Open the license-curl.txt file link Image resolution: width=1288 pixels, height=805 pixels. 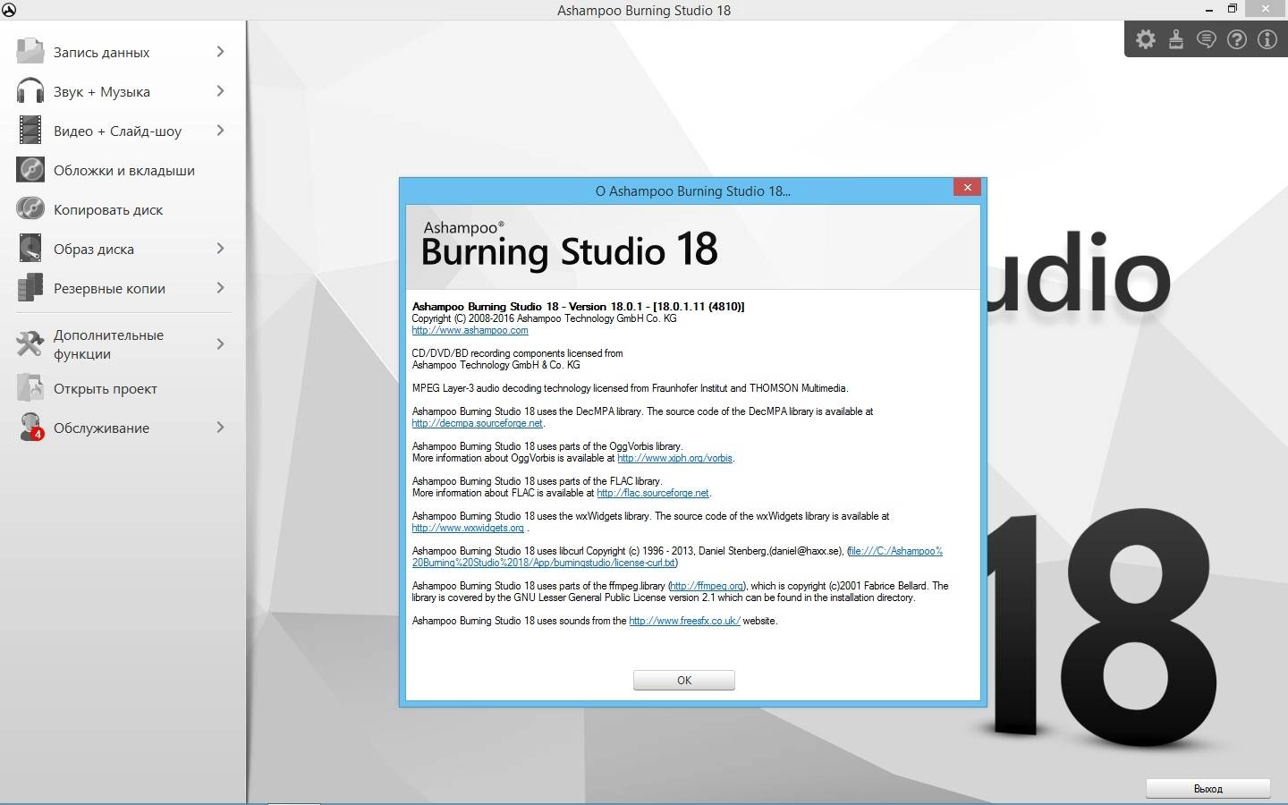(x=677, y=556)
